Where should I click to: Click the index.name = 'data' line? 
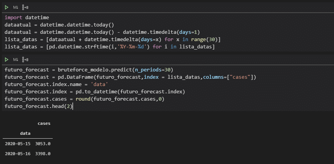coord(57,84)
